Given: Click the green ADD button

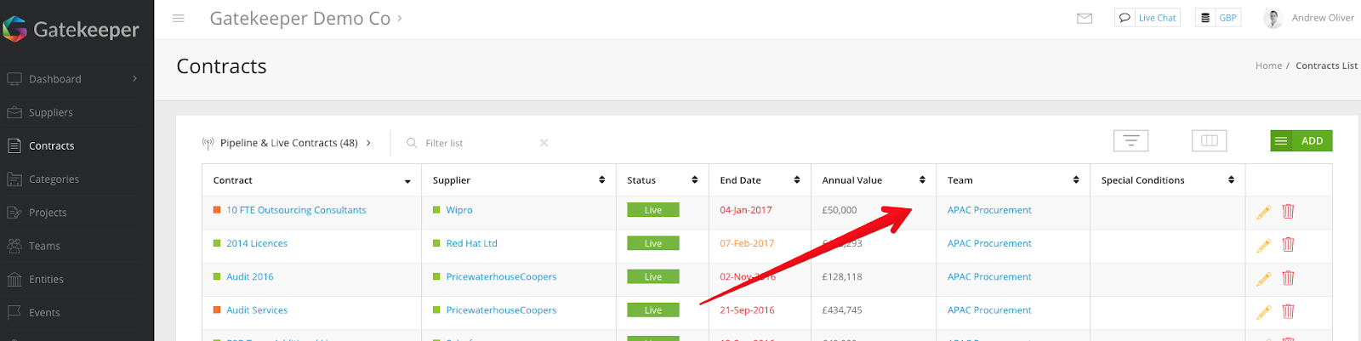Looking at the screenshot, I should (1301, 140).
